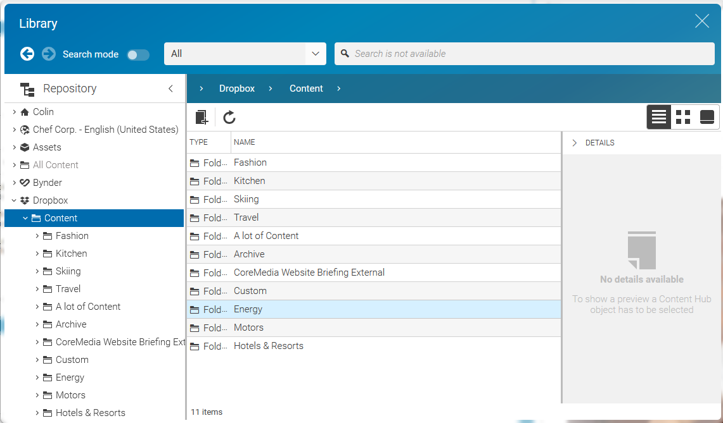Click the Bynder icon in the tree

point(23,182)
